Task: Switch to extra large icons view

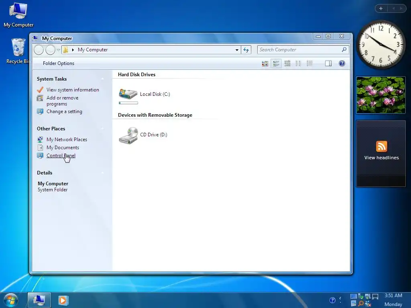Action: point(265,63)
